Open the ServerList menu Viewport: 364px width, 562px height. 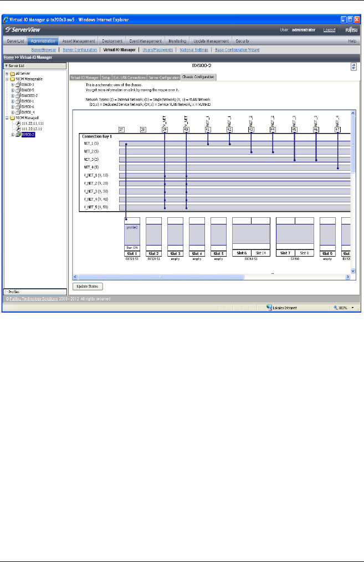click(16, 41)
